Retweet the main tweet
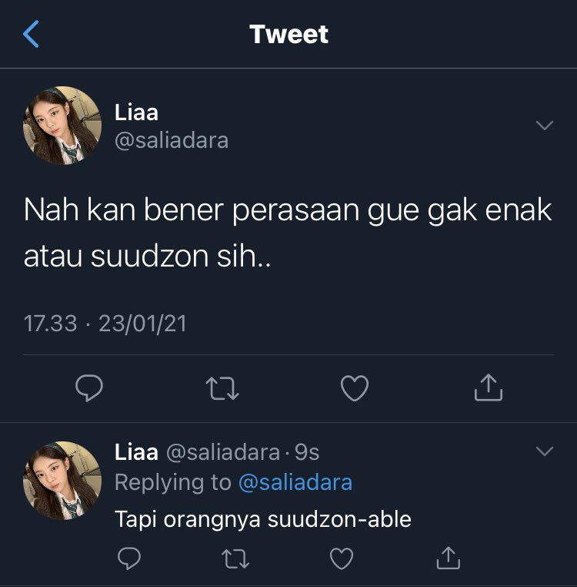 click(222, 388)
